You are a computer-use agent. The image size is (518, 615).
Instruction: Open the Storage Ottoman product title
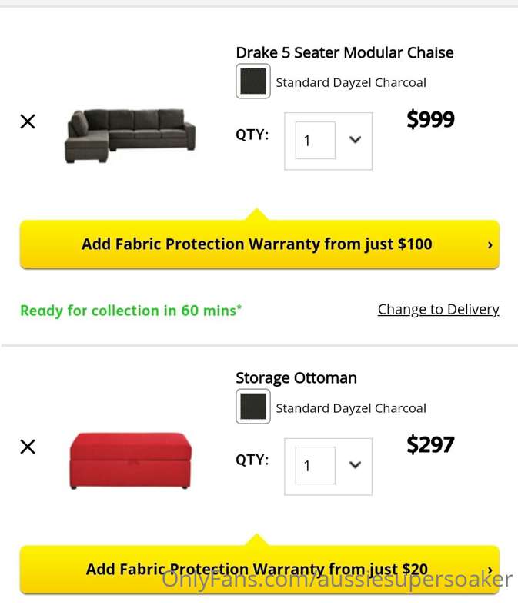click(x=296, y=378)
